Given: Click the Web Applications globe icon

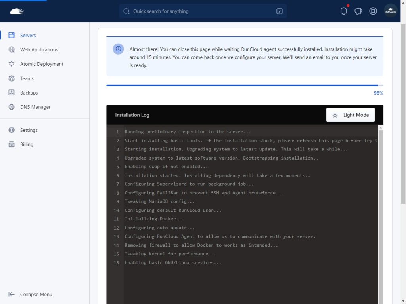Looking at the screenshot, I should click(11, 49).
